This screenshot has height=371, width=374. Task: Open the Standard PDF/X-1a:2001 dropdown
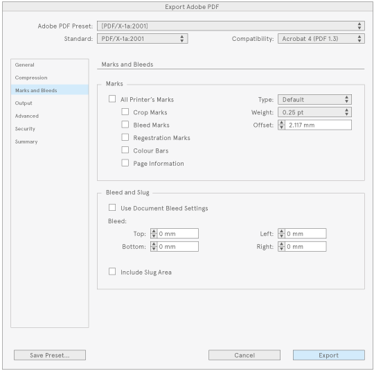(143, 39)
